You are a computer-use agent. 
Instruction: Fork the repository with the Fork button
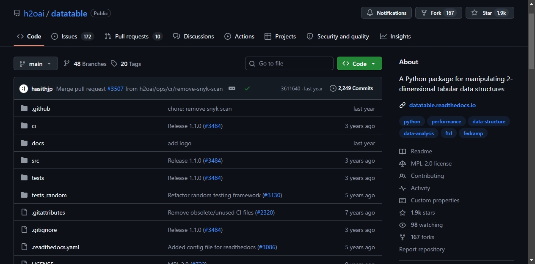[438, 13]
